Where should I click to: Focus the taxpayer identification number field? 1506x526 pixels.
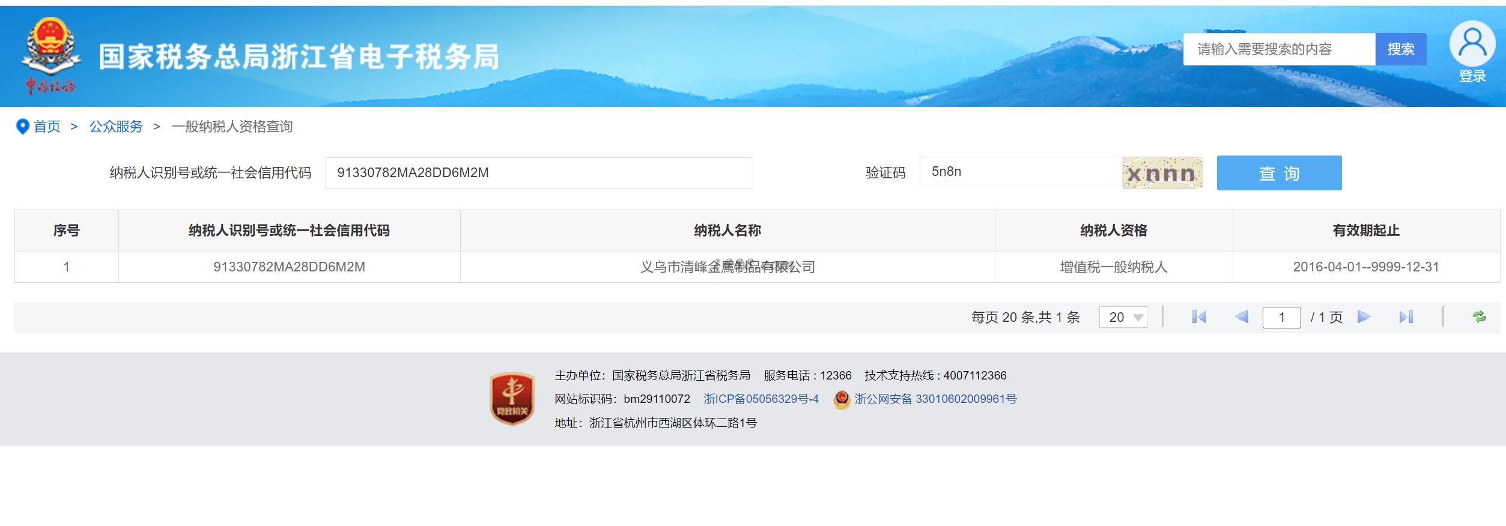tap(539, 173)
